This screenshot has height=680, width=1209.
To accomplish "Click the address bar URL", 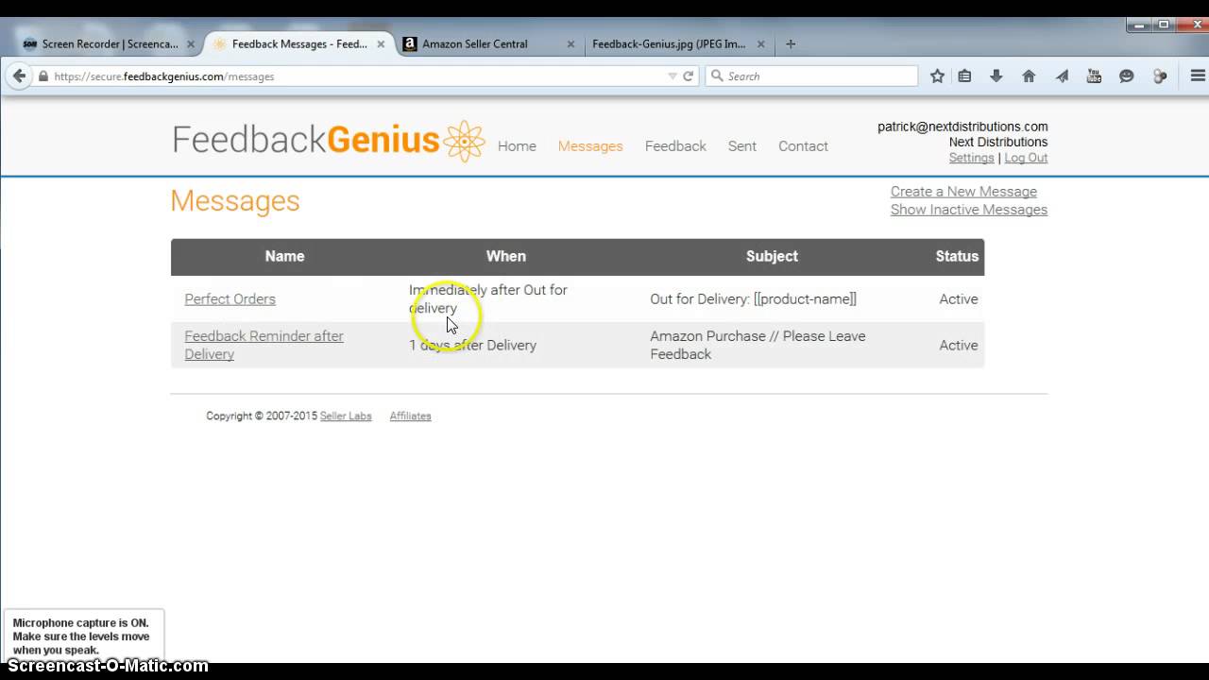I will click(x=164, y=76).
